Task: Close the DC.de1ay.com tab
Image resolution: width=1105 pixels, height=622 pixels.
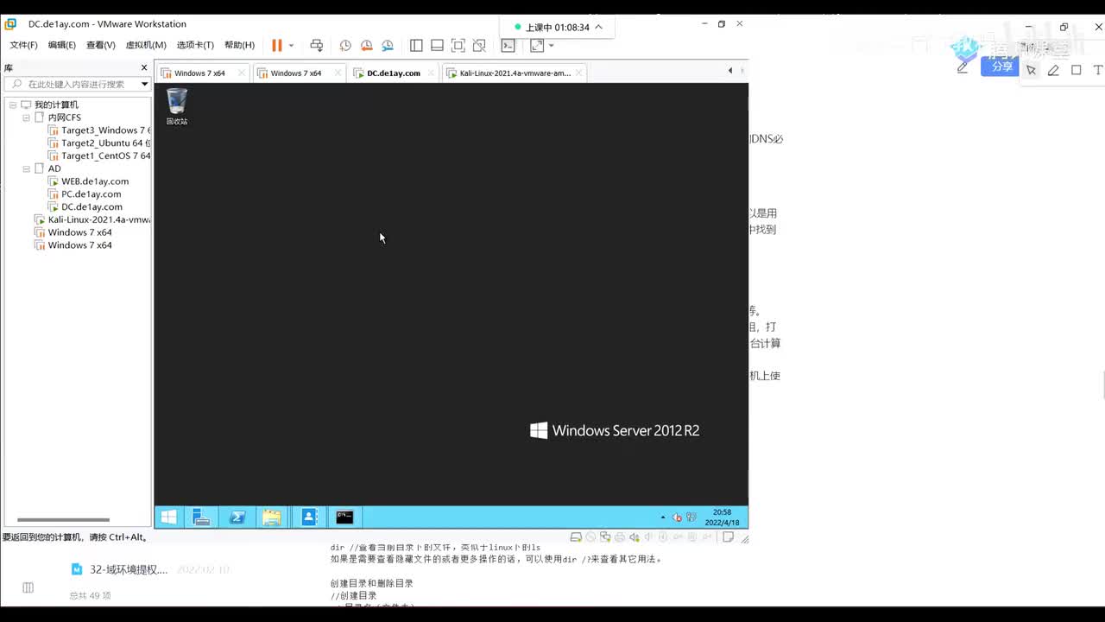Action: tap(431, 73)
